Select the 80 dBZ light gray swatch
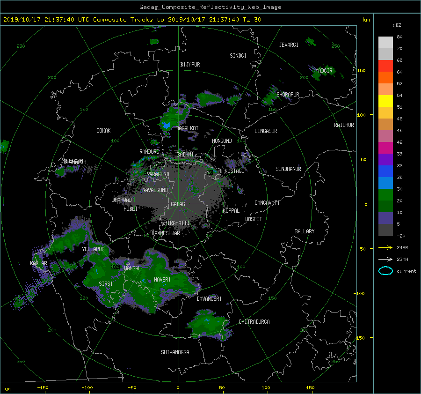Image resolution: width=421 pixels, height=394 pixels. pyautogui.click(x=385, y=42)
